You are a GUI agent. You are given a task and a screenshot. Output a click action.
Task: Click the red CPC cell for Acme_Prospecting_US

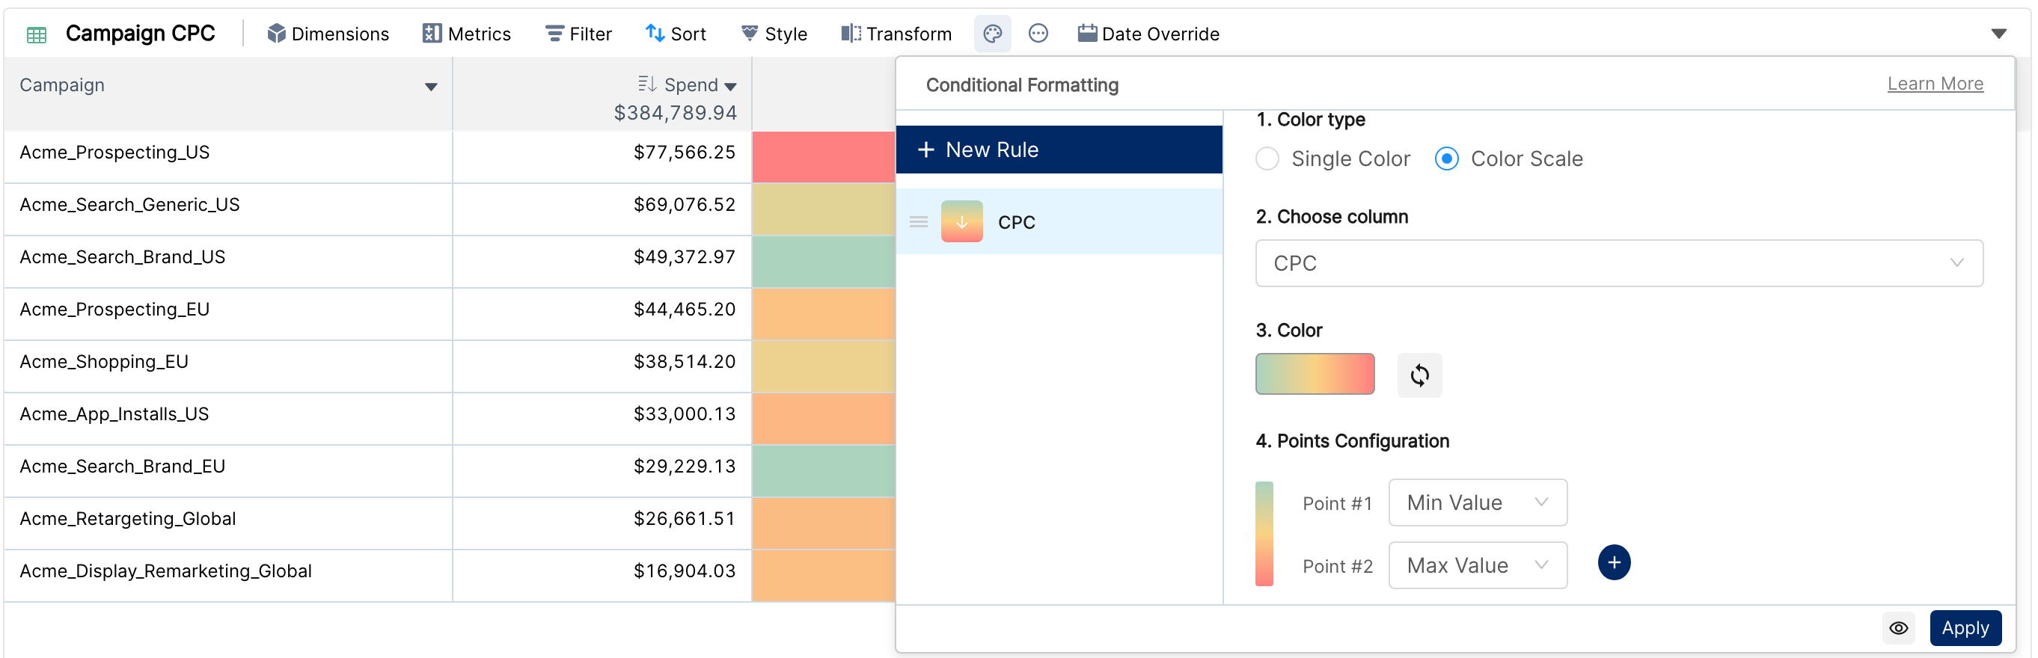pos(823,157)
